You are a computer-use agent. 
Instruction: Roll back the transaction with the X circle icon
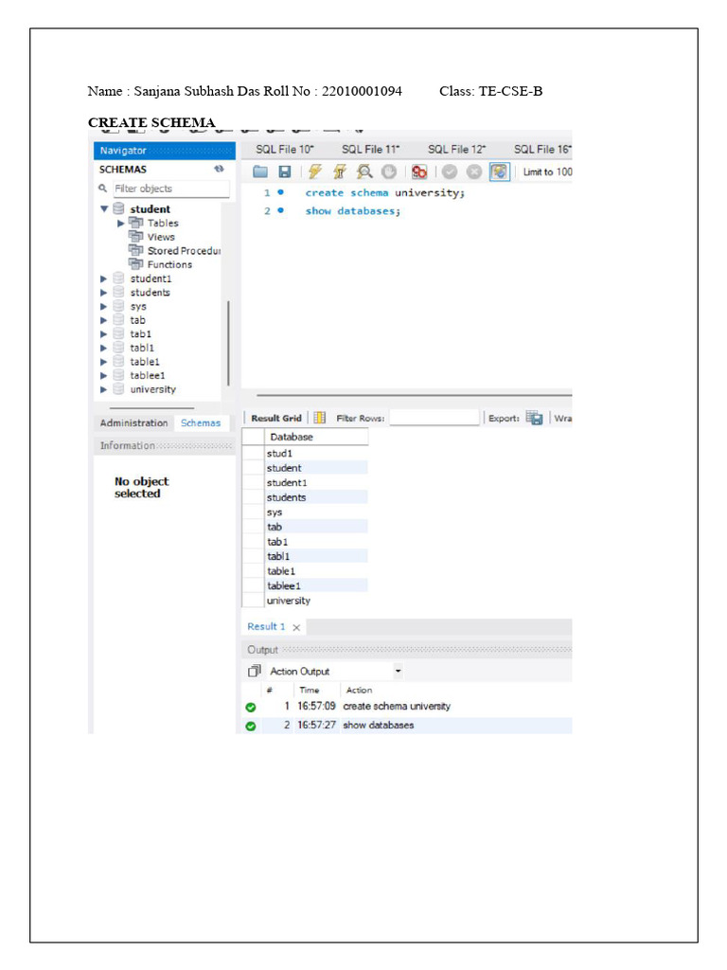pyautogui.click(x=474, y=172)
